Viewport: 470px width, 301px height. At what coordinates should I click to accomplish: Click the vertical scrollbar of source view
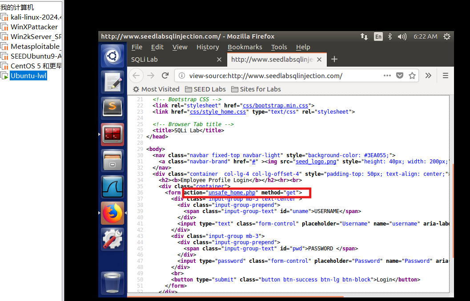pos(453,211)
